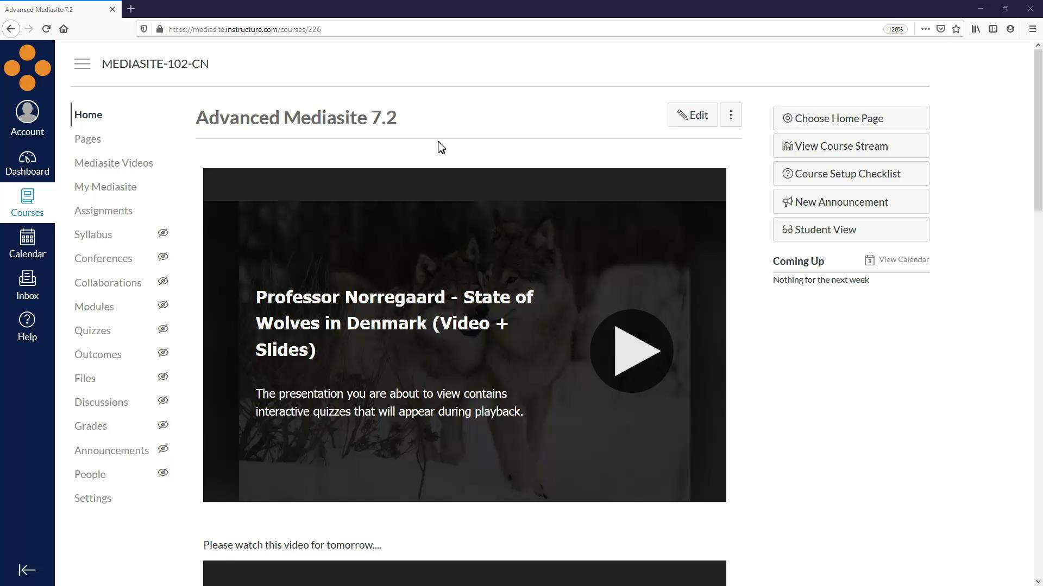Viewport: 1043px width, 586px height.
Task: Open Mediasite Videos in course navigation
Action: [x=114, y=163]
